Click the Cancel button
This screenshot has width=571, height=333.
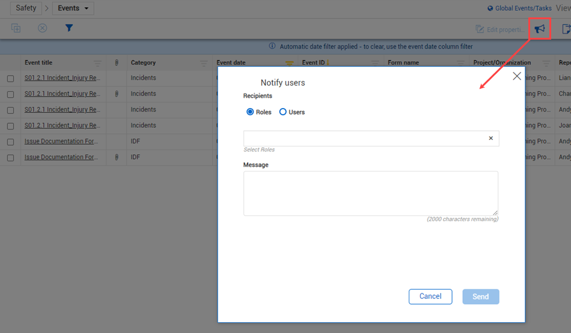(430, 296)
